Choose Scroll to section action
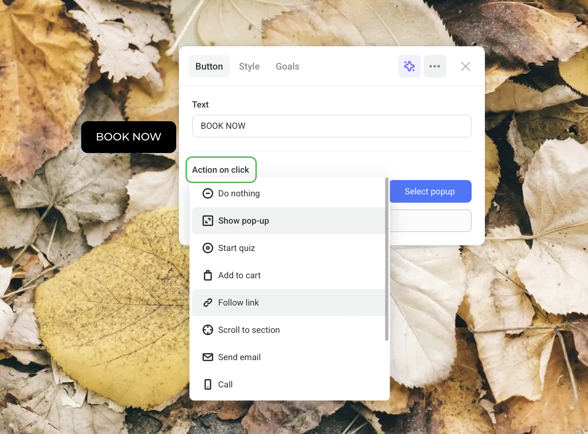588x434 pixels. coord(249,330)
